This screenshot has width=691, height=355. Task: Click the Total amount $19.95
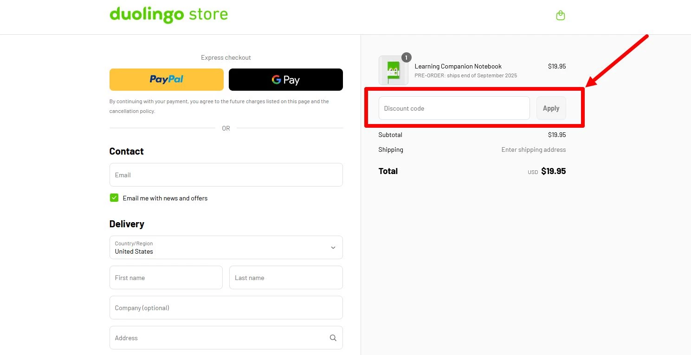click(x=553, y=171)
